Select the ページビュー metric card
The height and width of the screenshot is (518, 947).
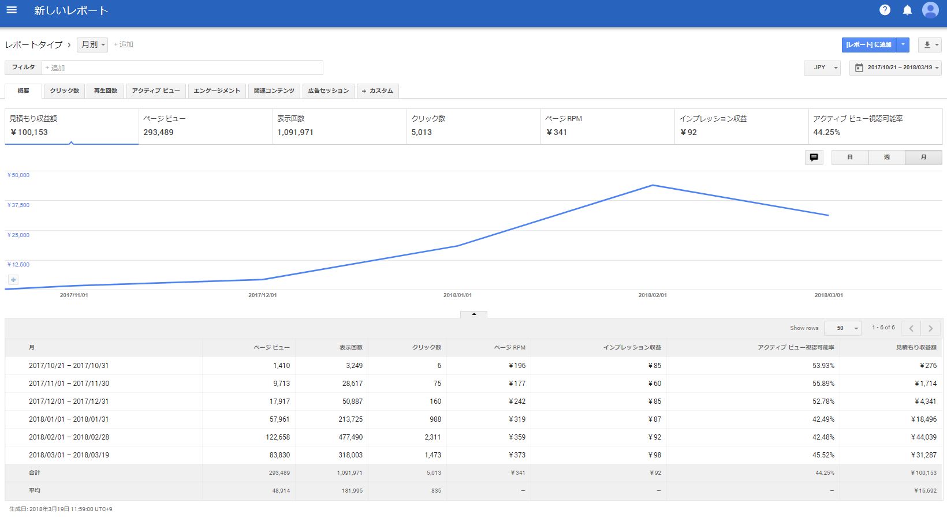[x=206, y=126]
